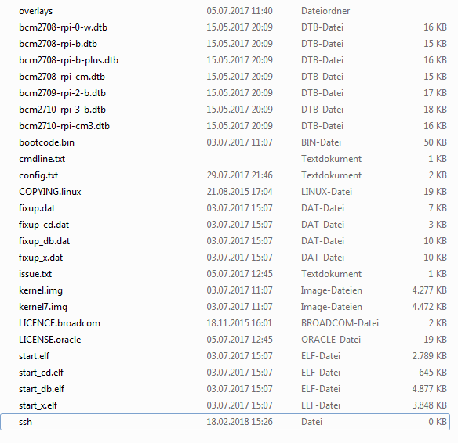Click the Dateiordner type of overlays

pyautogui.click(x=325, y=11)
